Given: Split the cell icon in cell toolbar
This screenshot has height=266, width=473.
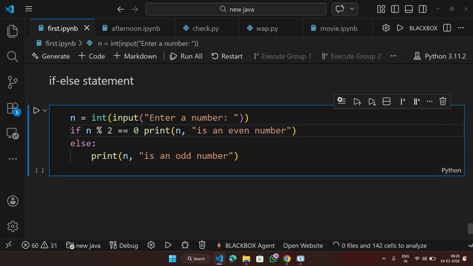Looking at the screenshot, I should tap(387, 101).
